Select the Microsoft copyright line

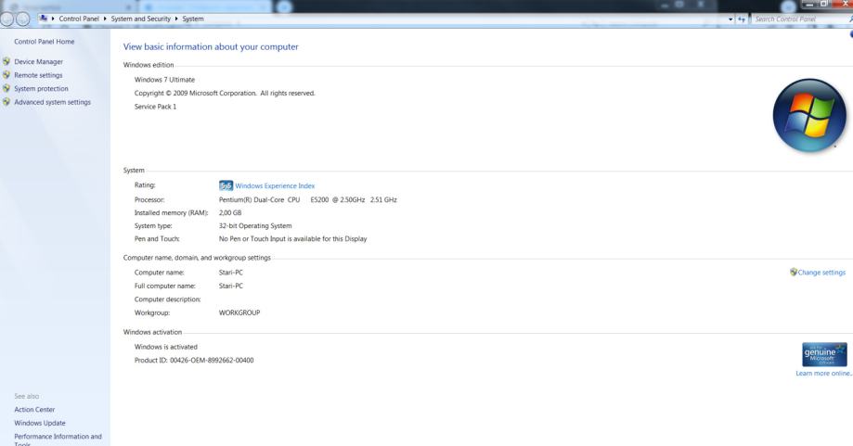(x=225, y=94)
